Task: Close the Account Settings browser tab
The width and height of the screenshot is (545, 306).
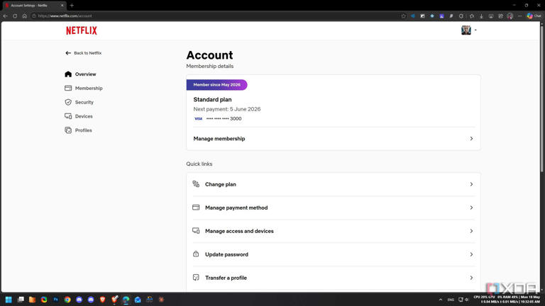Action: point(62,5)
